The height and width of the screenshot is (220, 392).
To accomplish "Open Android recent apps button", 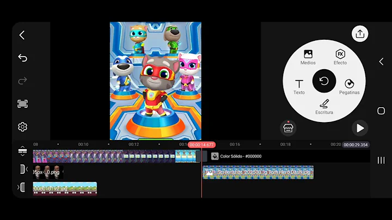I will [381, 160].
